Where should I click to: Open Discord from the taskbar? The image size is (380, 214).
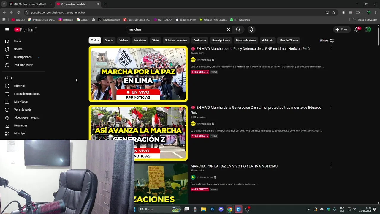click(221, 209)
